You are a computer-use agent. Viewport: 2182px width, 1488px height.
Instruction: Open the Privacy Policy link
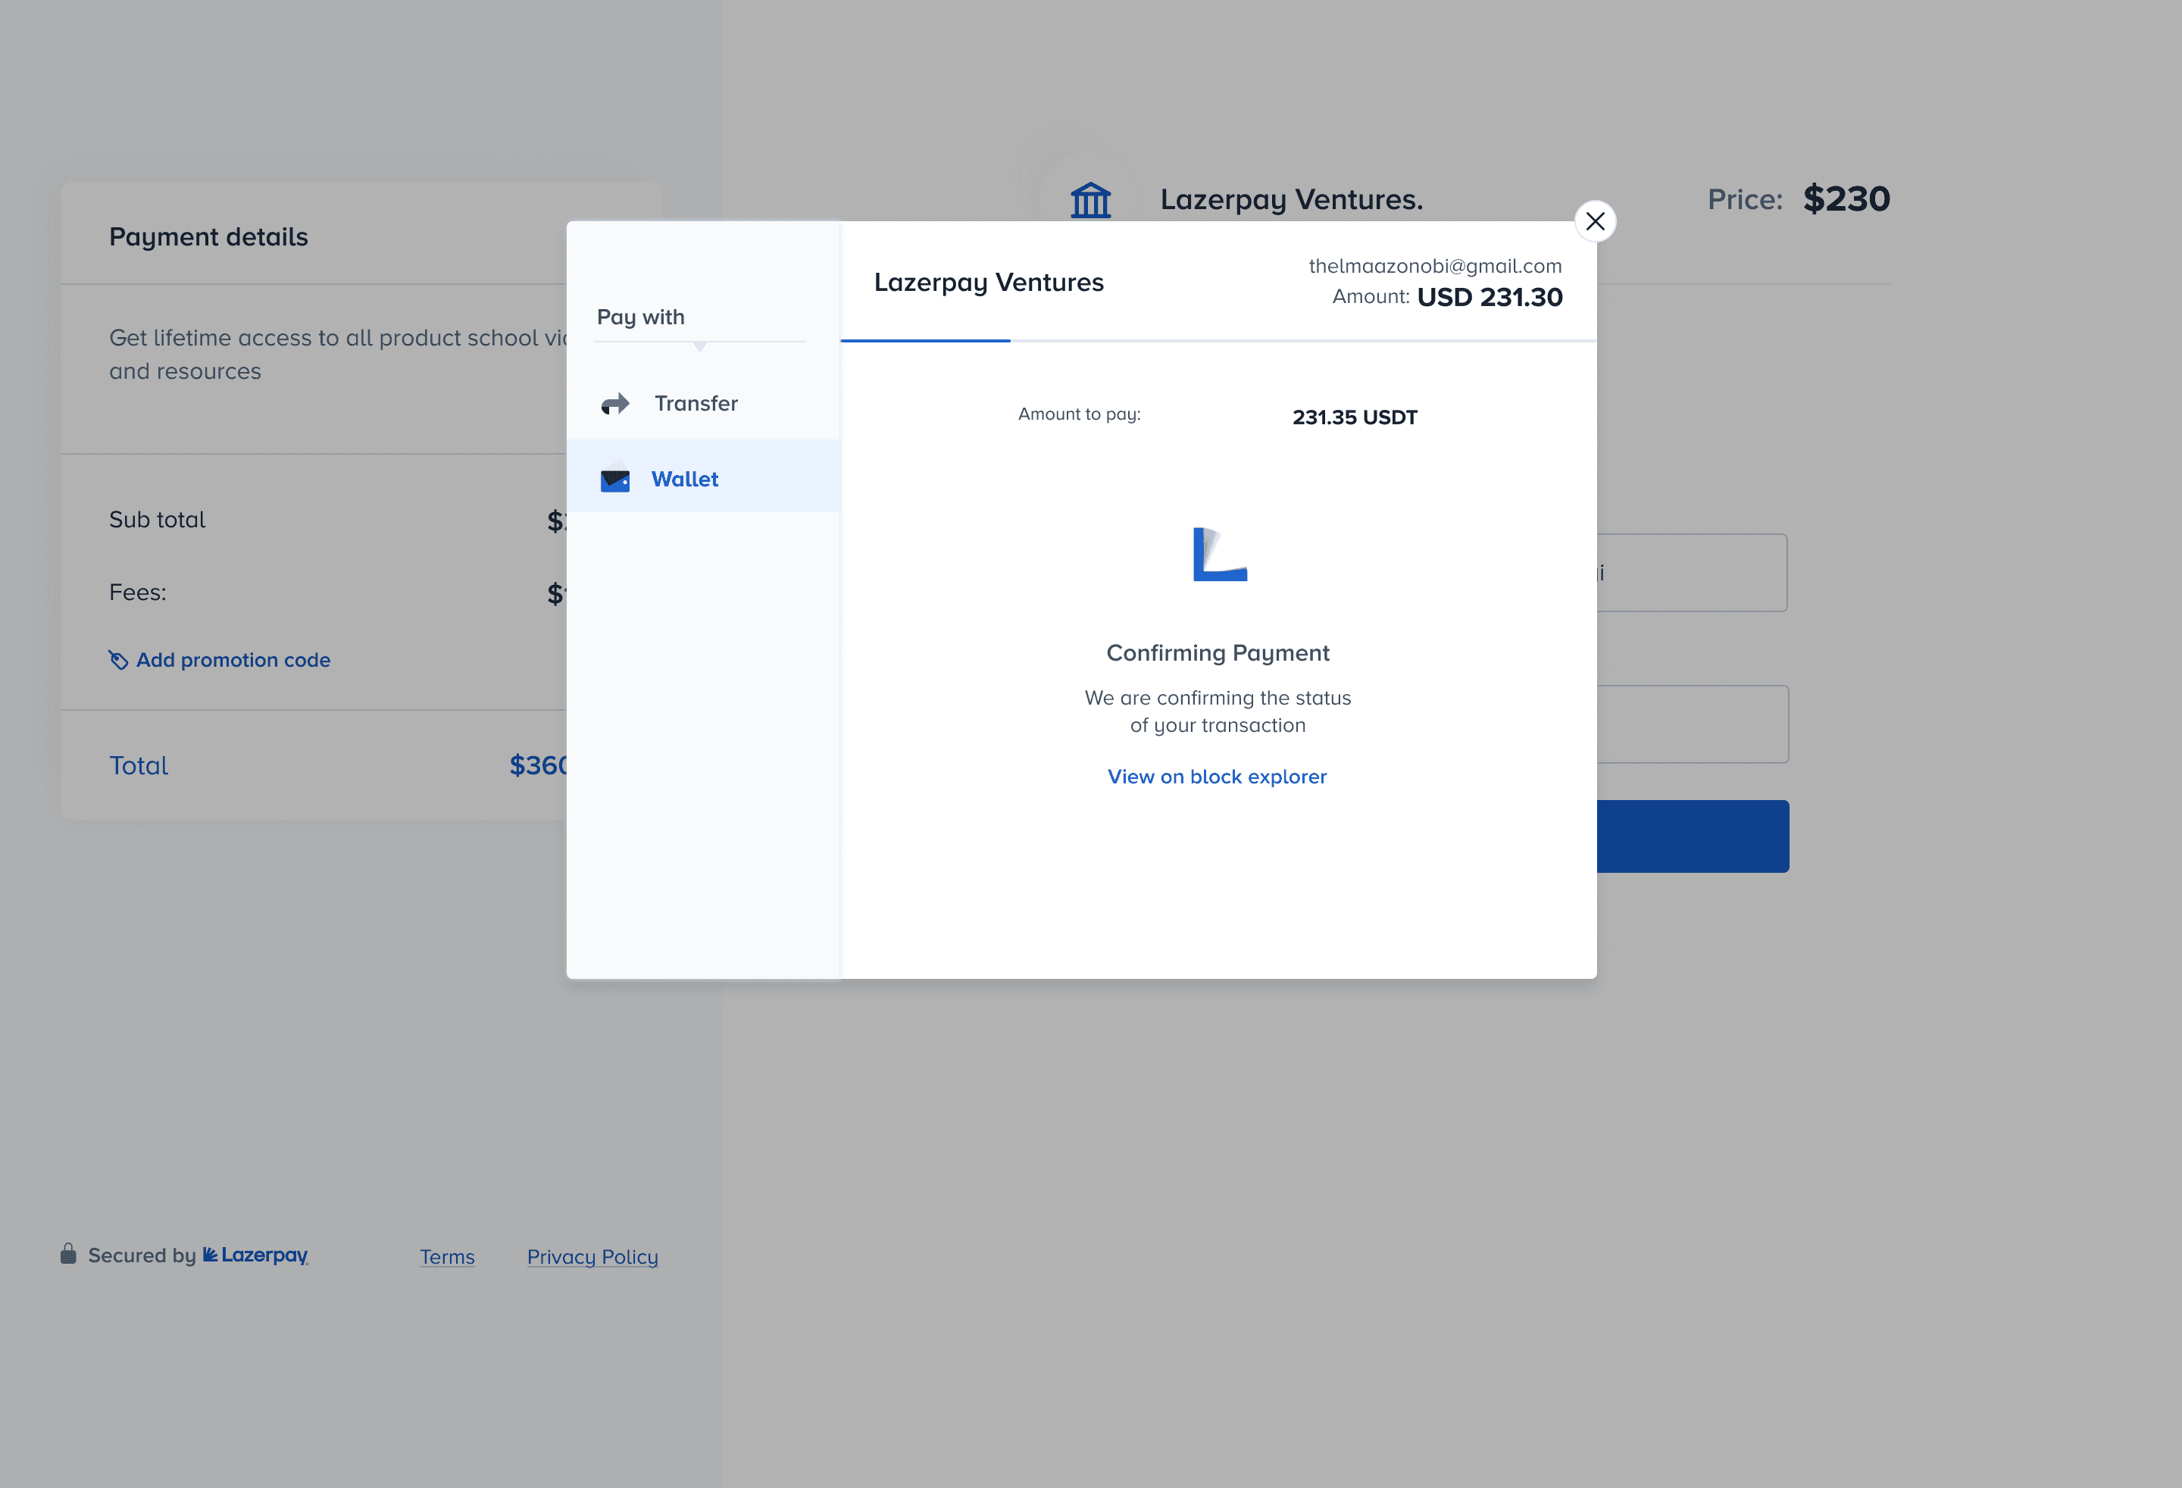(592, 1256)
